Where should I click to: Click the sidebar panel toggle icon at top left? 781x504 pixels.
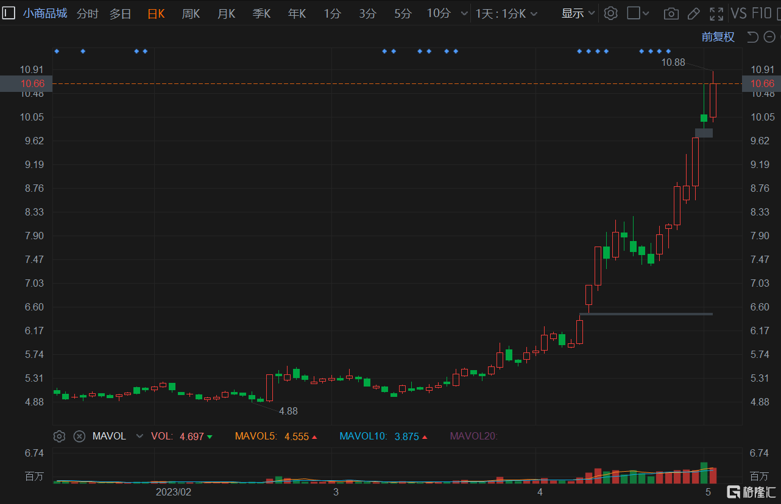click(x=9, y=13)
